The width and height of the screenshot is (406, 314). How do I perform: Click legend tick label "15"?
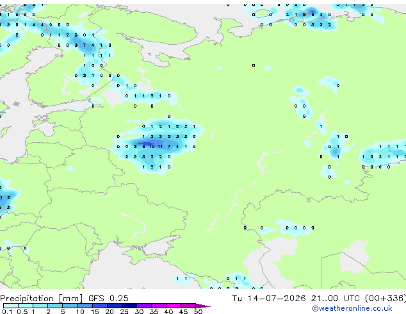click(x=95, y=311)
